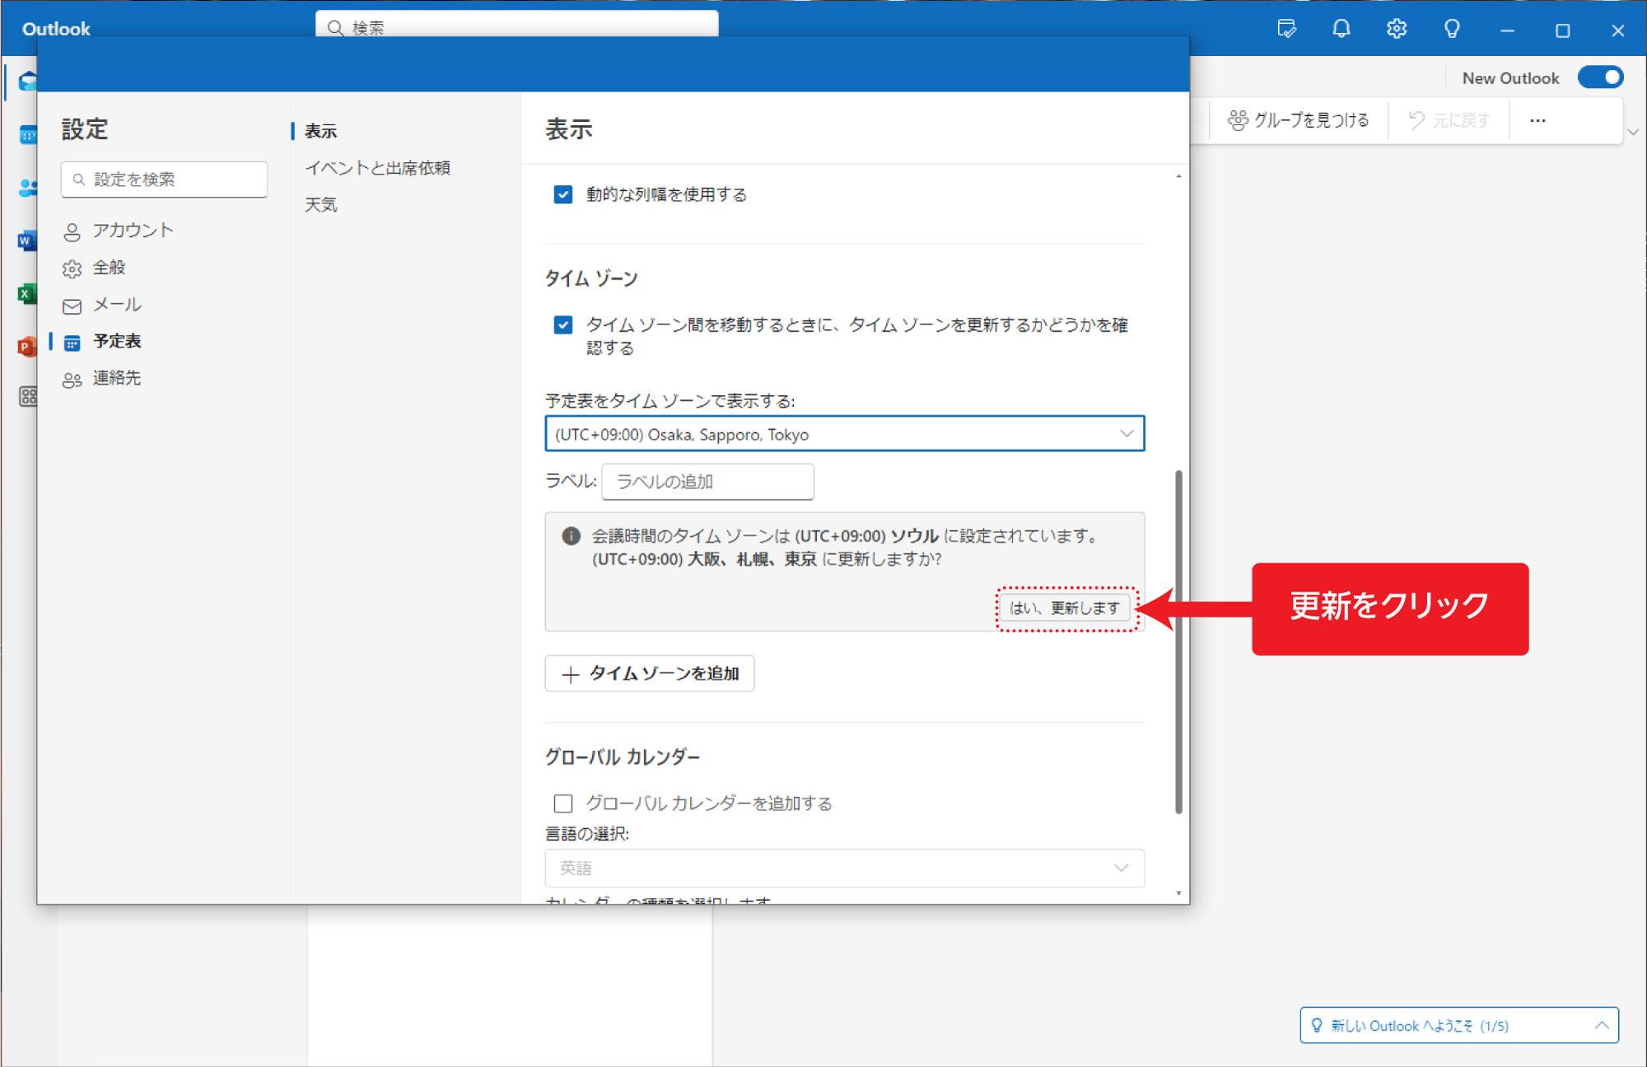This screenshot has height=1067, width=1647.
Task: Switch to the 天気 settings tab
Action: click(x=322, y=204)
